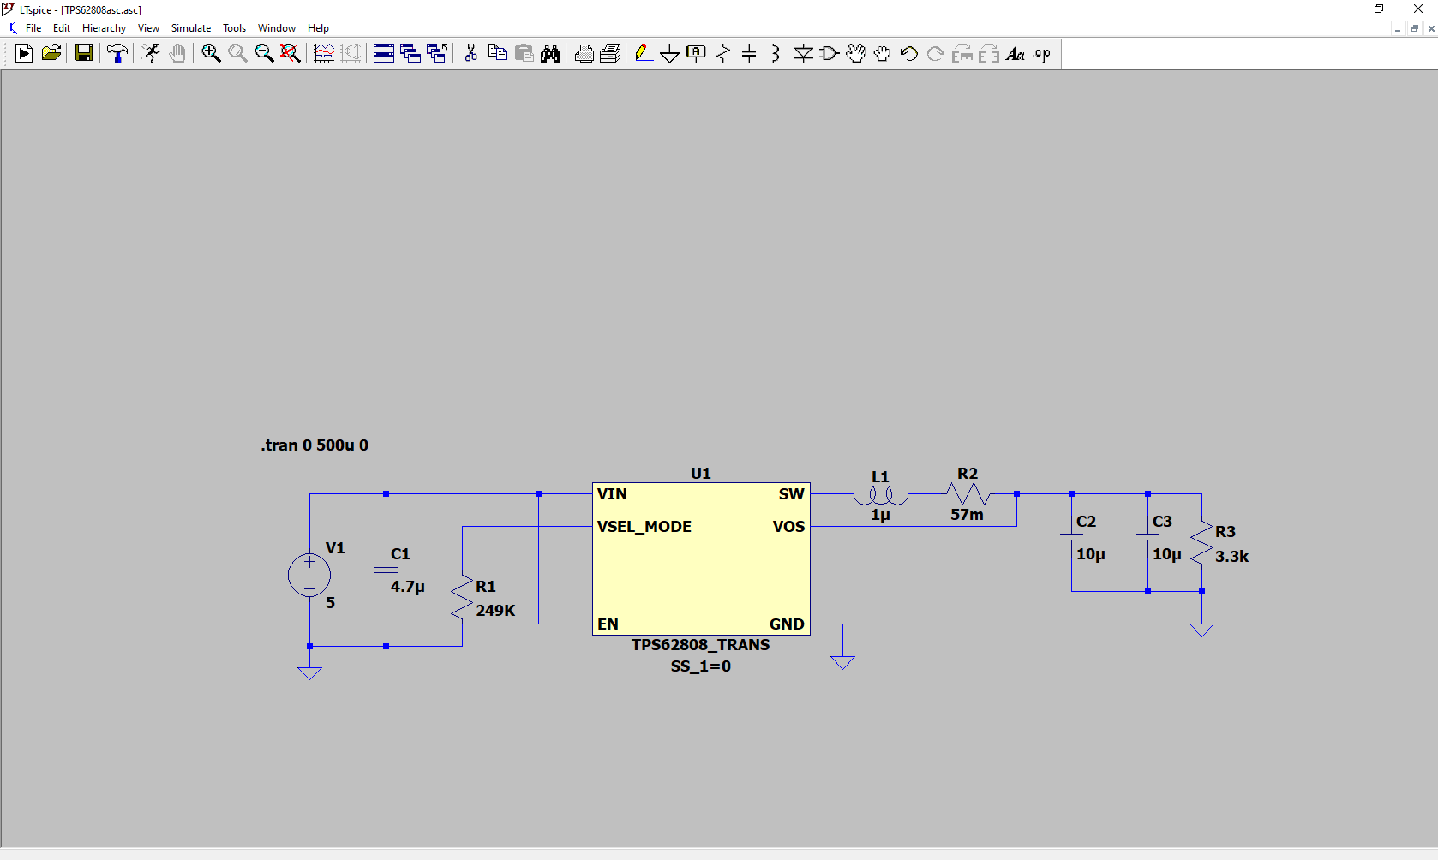1438x860 pixels.
Task: Place a capacitor component
Action: coord(750,53)
